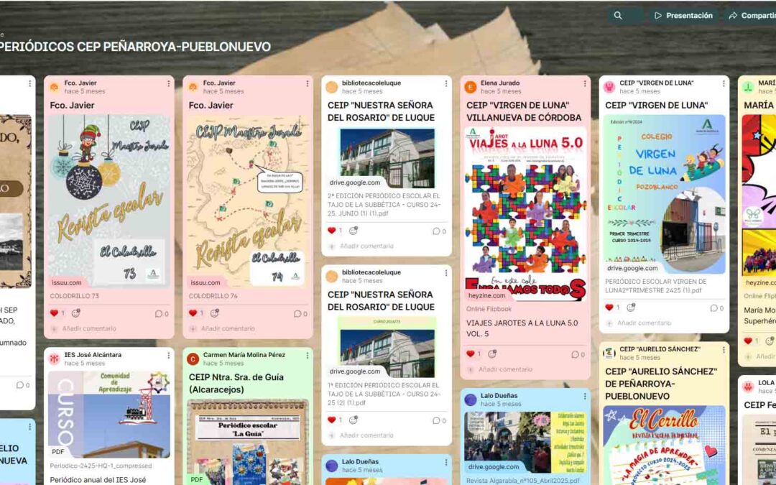776x485 pixels.
Task: Open comments count on Viajes Jarotes post
Action: pyautogui.click(x=578, y=354)
